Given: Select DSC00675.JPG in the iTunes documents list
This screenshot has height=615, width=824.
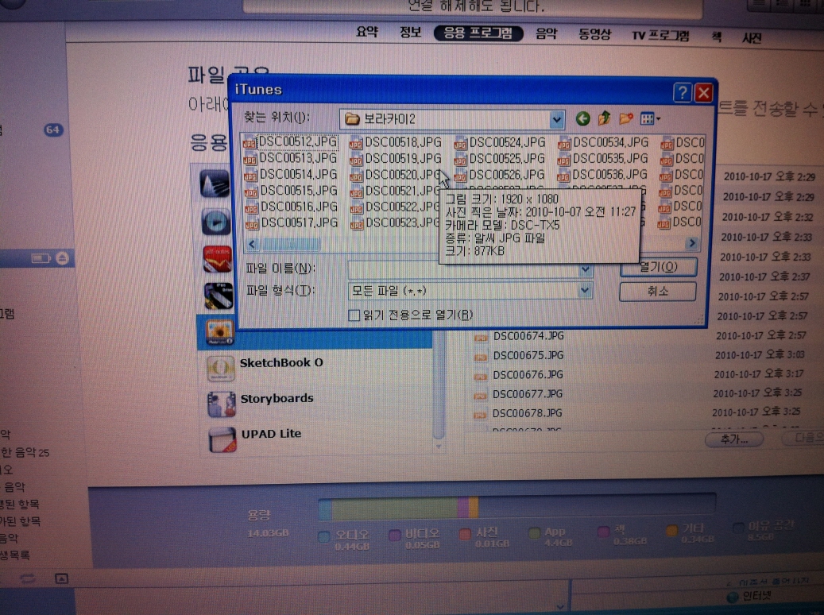Looking at the screenshot, I should 528,355.
